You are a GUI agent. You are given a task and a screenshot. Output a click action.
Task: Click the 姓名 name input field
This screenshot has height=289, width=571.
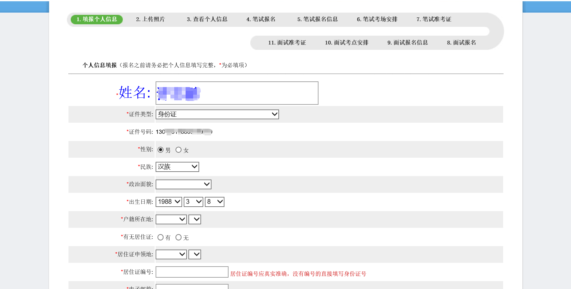[x=237, y=93]
